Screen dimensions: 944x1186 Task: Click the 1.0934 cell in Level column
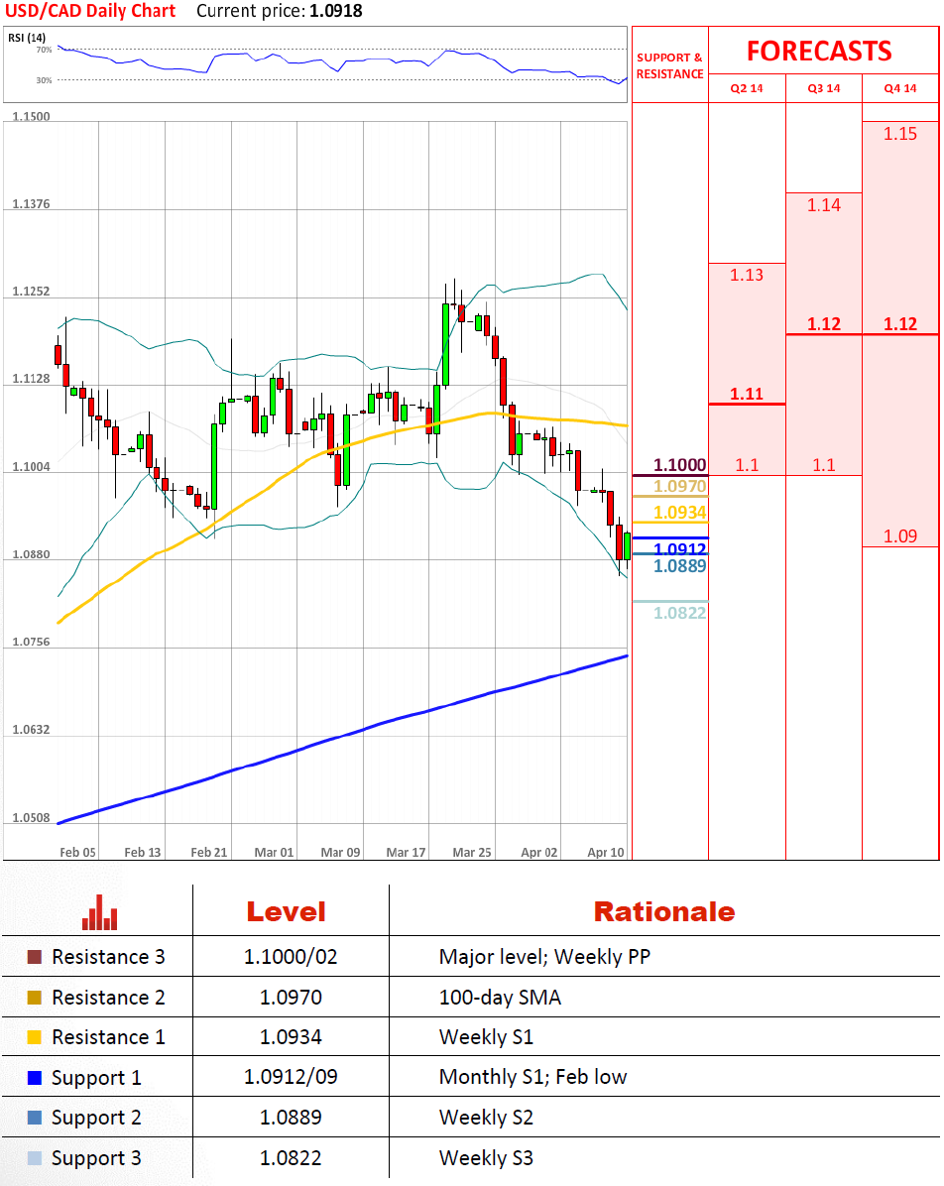291,1037
